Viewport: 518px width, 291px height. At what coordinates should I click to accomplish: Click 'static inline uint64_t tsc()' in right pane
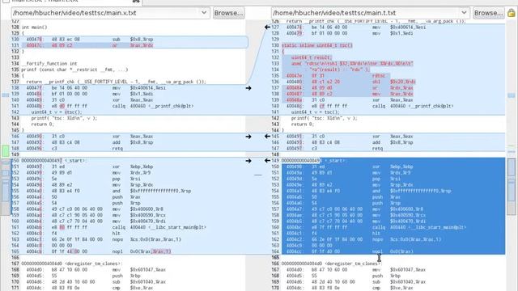click(x=316, y=45)
